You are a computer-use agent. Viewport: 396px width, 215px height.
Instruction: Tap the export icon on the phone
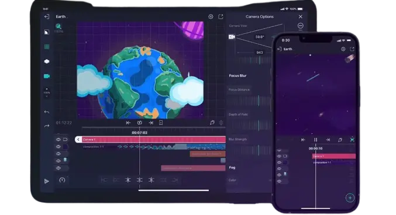[352, 49]
